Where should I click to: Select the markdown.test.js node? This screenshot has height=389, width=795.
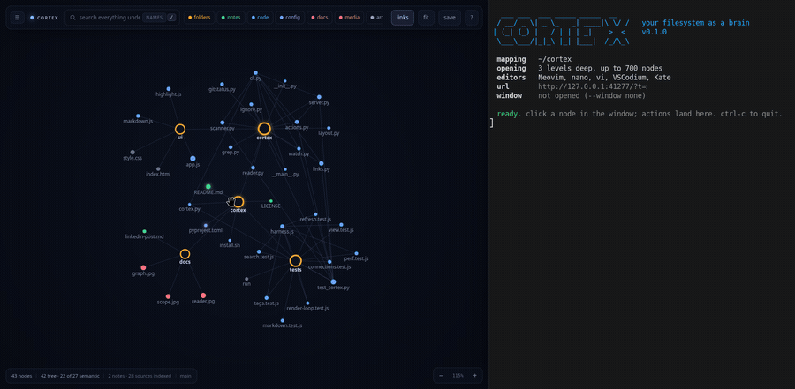tap(283, 320)
